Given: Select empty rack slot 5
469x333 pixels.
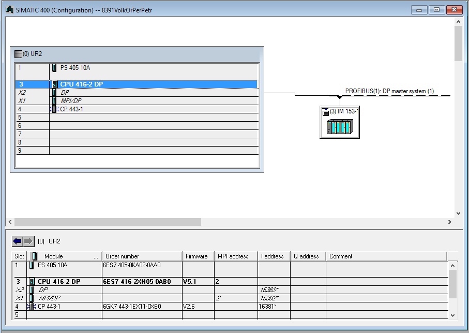Looking at the screenshot, I should point(137,118).
